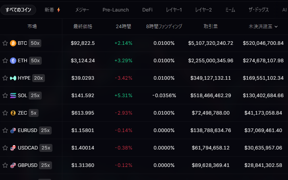Click the Solana coin icon
The height and width of the screenshot is (180, 288).
pos(13,96)
